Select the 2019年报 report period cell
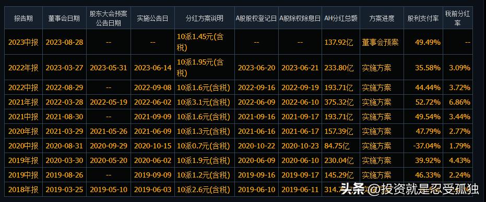 [x=23, y=160]
